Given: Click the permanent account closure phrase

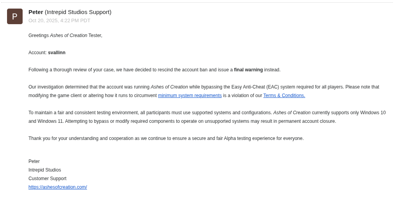Looking at the screenshot, I should (307, 121).
